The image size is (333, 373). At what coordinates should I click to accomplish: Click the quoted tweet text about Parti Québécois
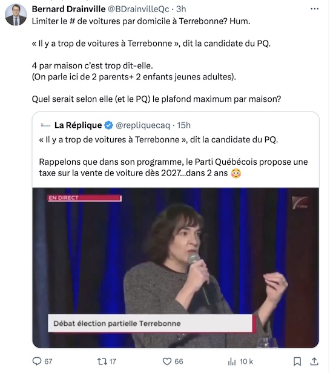pos(173,167)
